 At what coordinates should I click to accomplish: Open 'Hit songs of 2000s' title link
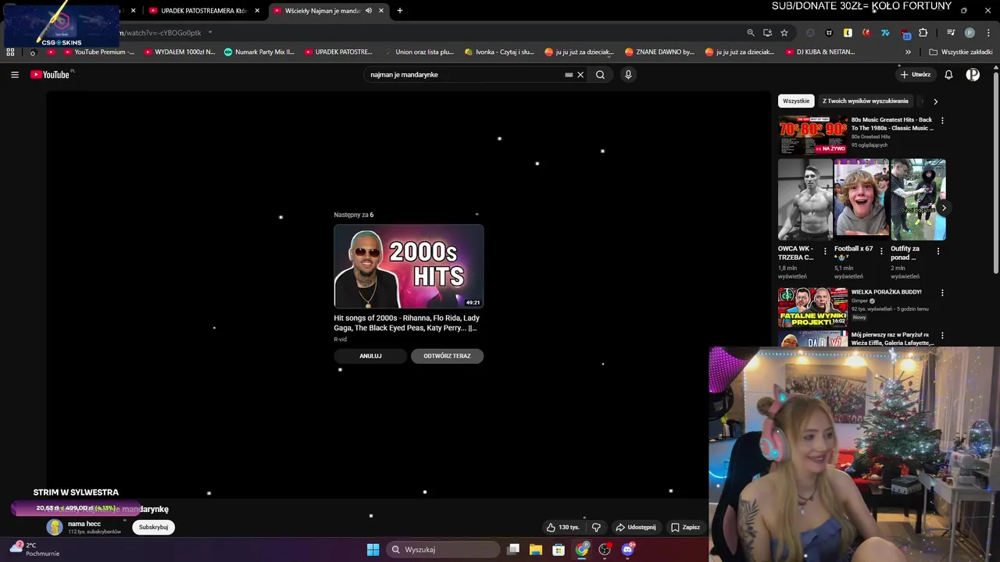pos(407,323)
